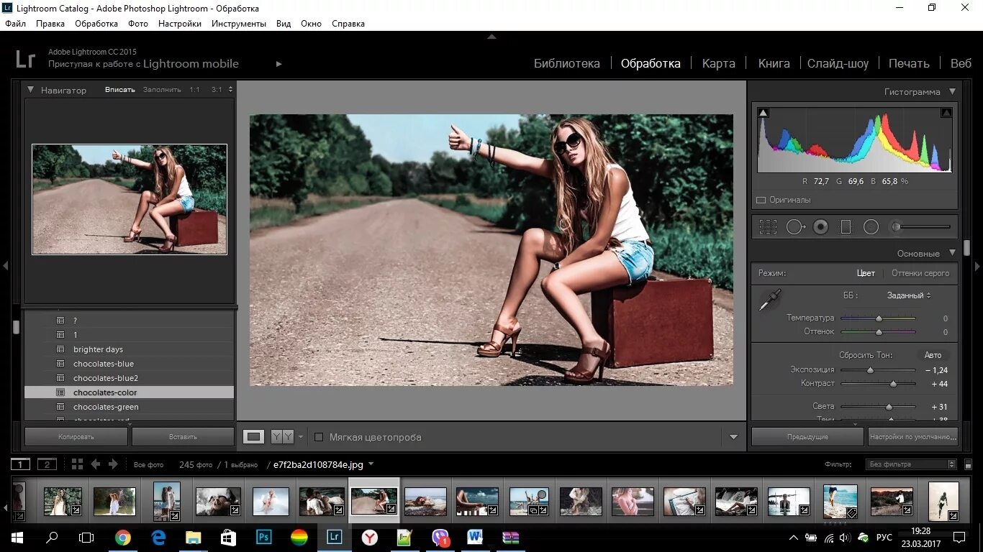Switch to Before/After YY view
The height and width of the screenshot is (552, 983).
point(282,436)
